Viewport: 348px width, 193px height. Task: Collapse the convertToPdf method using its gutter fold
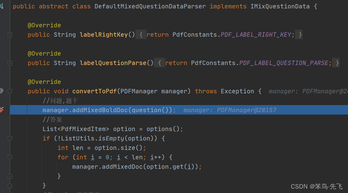10,91
